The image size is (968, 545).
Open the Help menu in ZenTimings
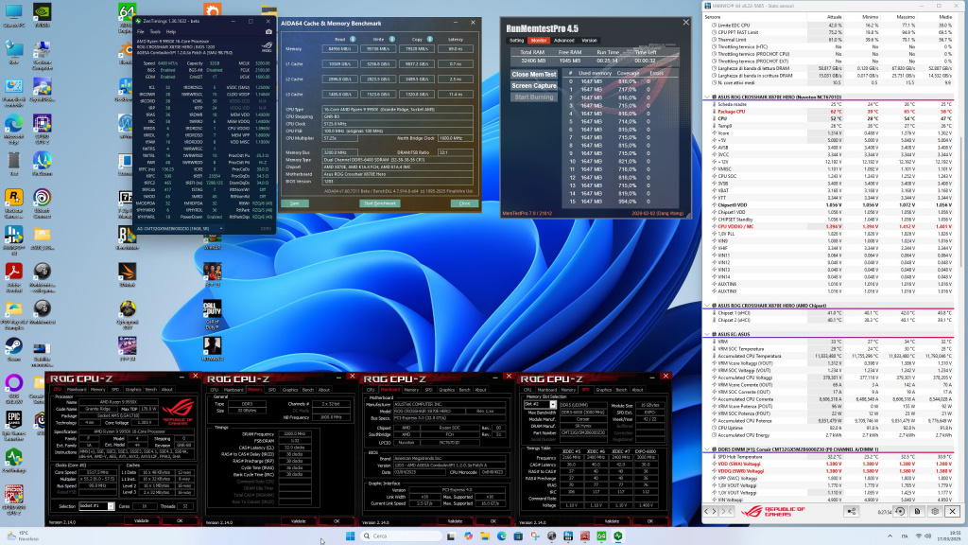click(x=171, y=31)
